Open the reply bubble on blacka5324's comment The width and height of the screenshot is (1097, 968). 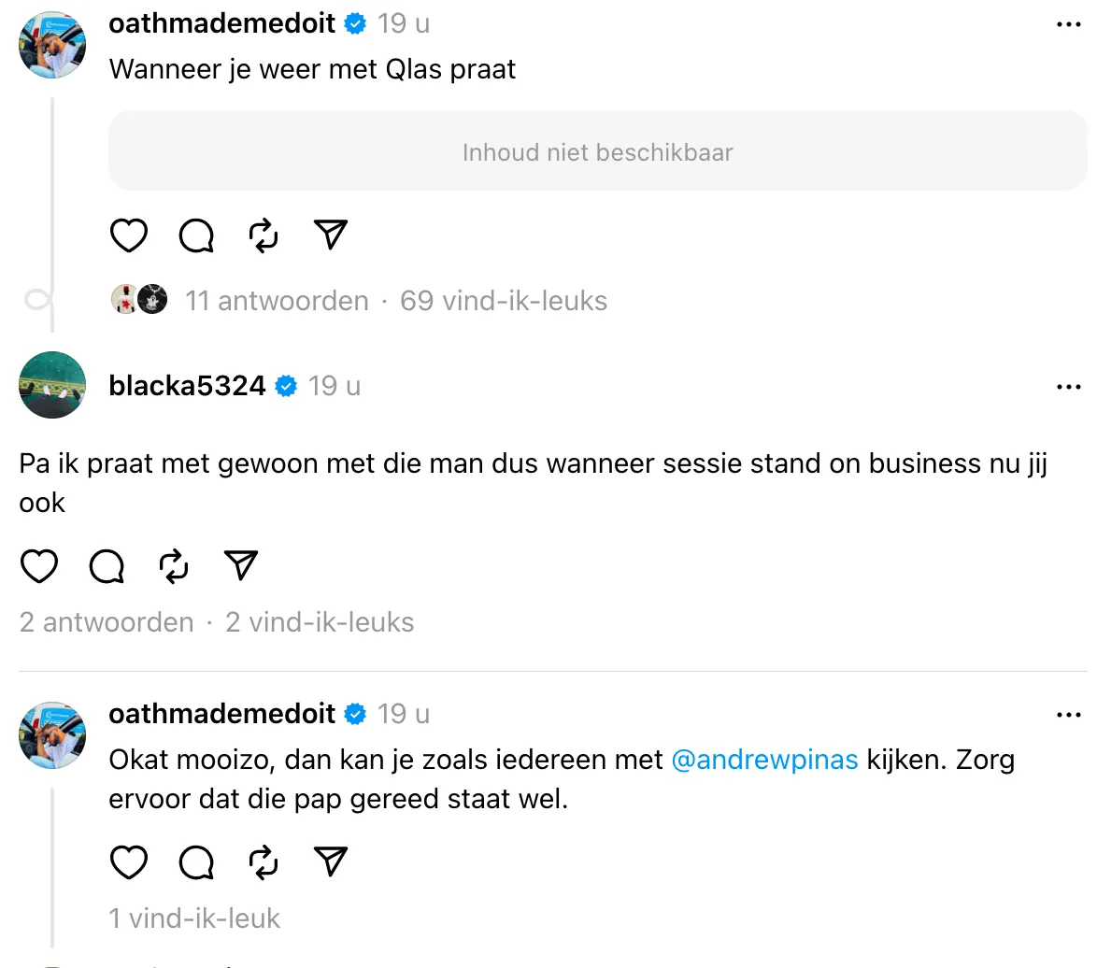click(x=107, y=566)
